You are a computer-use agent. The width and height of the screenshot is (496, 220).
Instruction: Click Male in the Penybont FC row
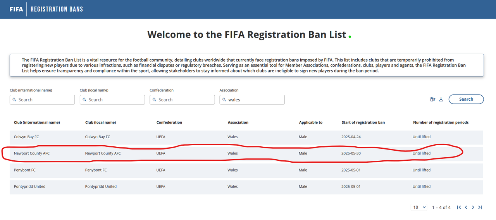[303, 170]
